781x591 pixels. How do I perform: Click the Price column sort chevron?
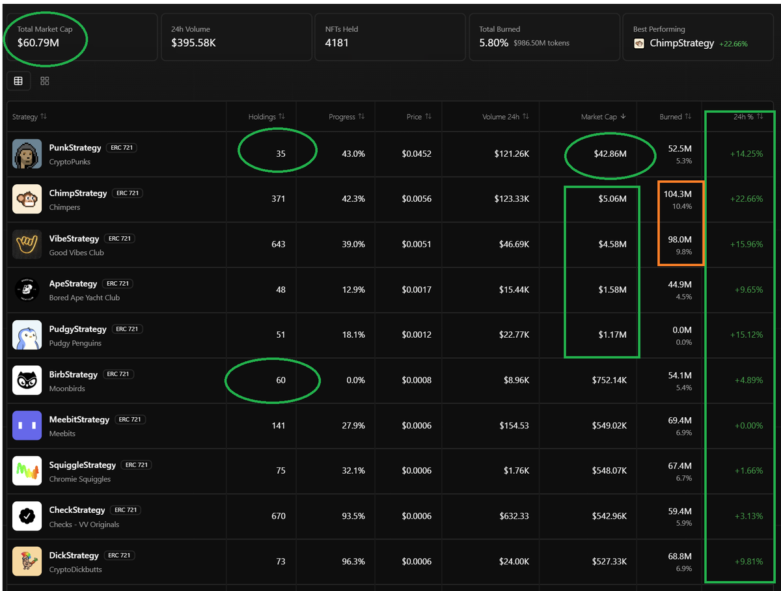click(x=428, y=117)
